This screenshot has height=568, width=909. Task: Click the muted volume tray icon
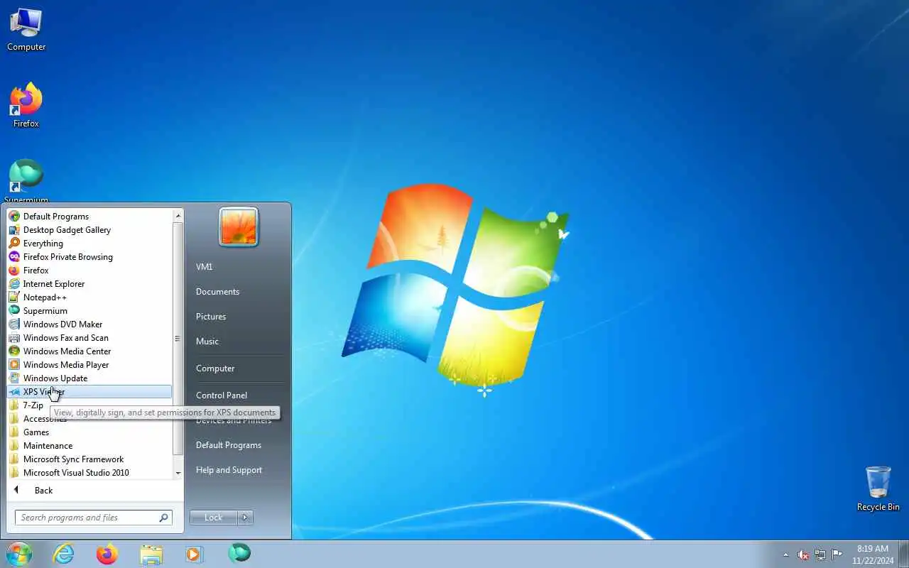[803, 555]
